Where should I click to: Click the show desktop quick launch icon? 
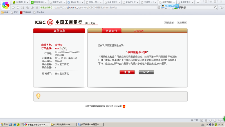click(x=11, y=125)
